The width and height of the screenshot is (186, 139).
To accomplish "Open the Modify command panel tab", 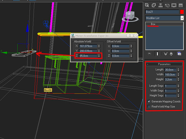I will pos(154,5).
